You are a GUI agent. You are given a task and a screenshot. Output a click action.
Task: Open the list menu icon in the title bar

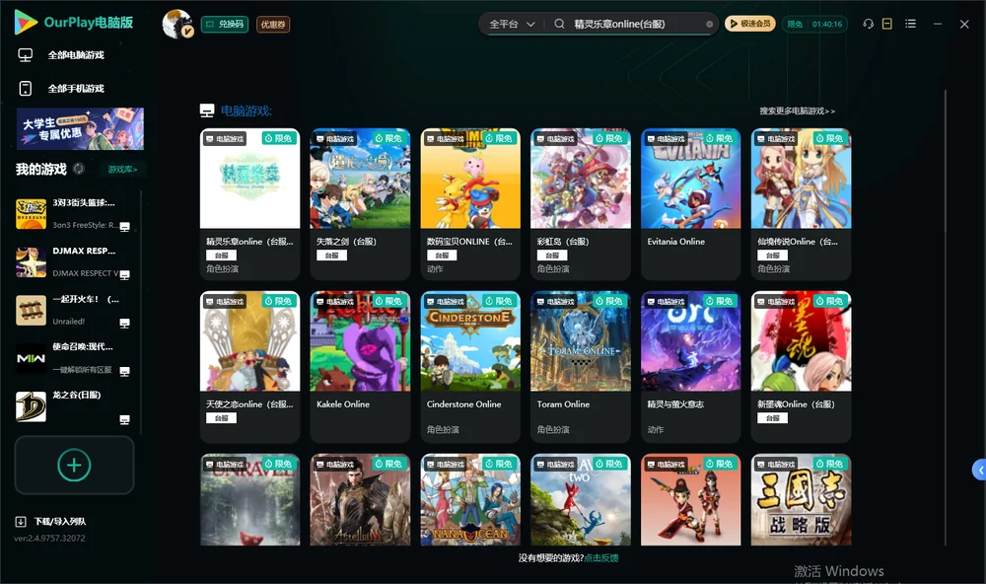click(910, 24)
